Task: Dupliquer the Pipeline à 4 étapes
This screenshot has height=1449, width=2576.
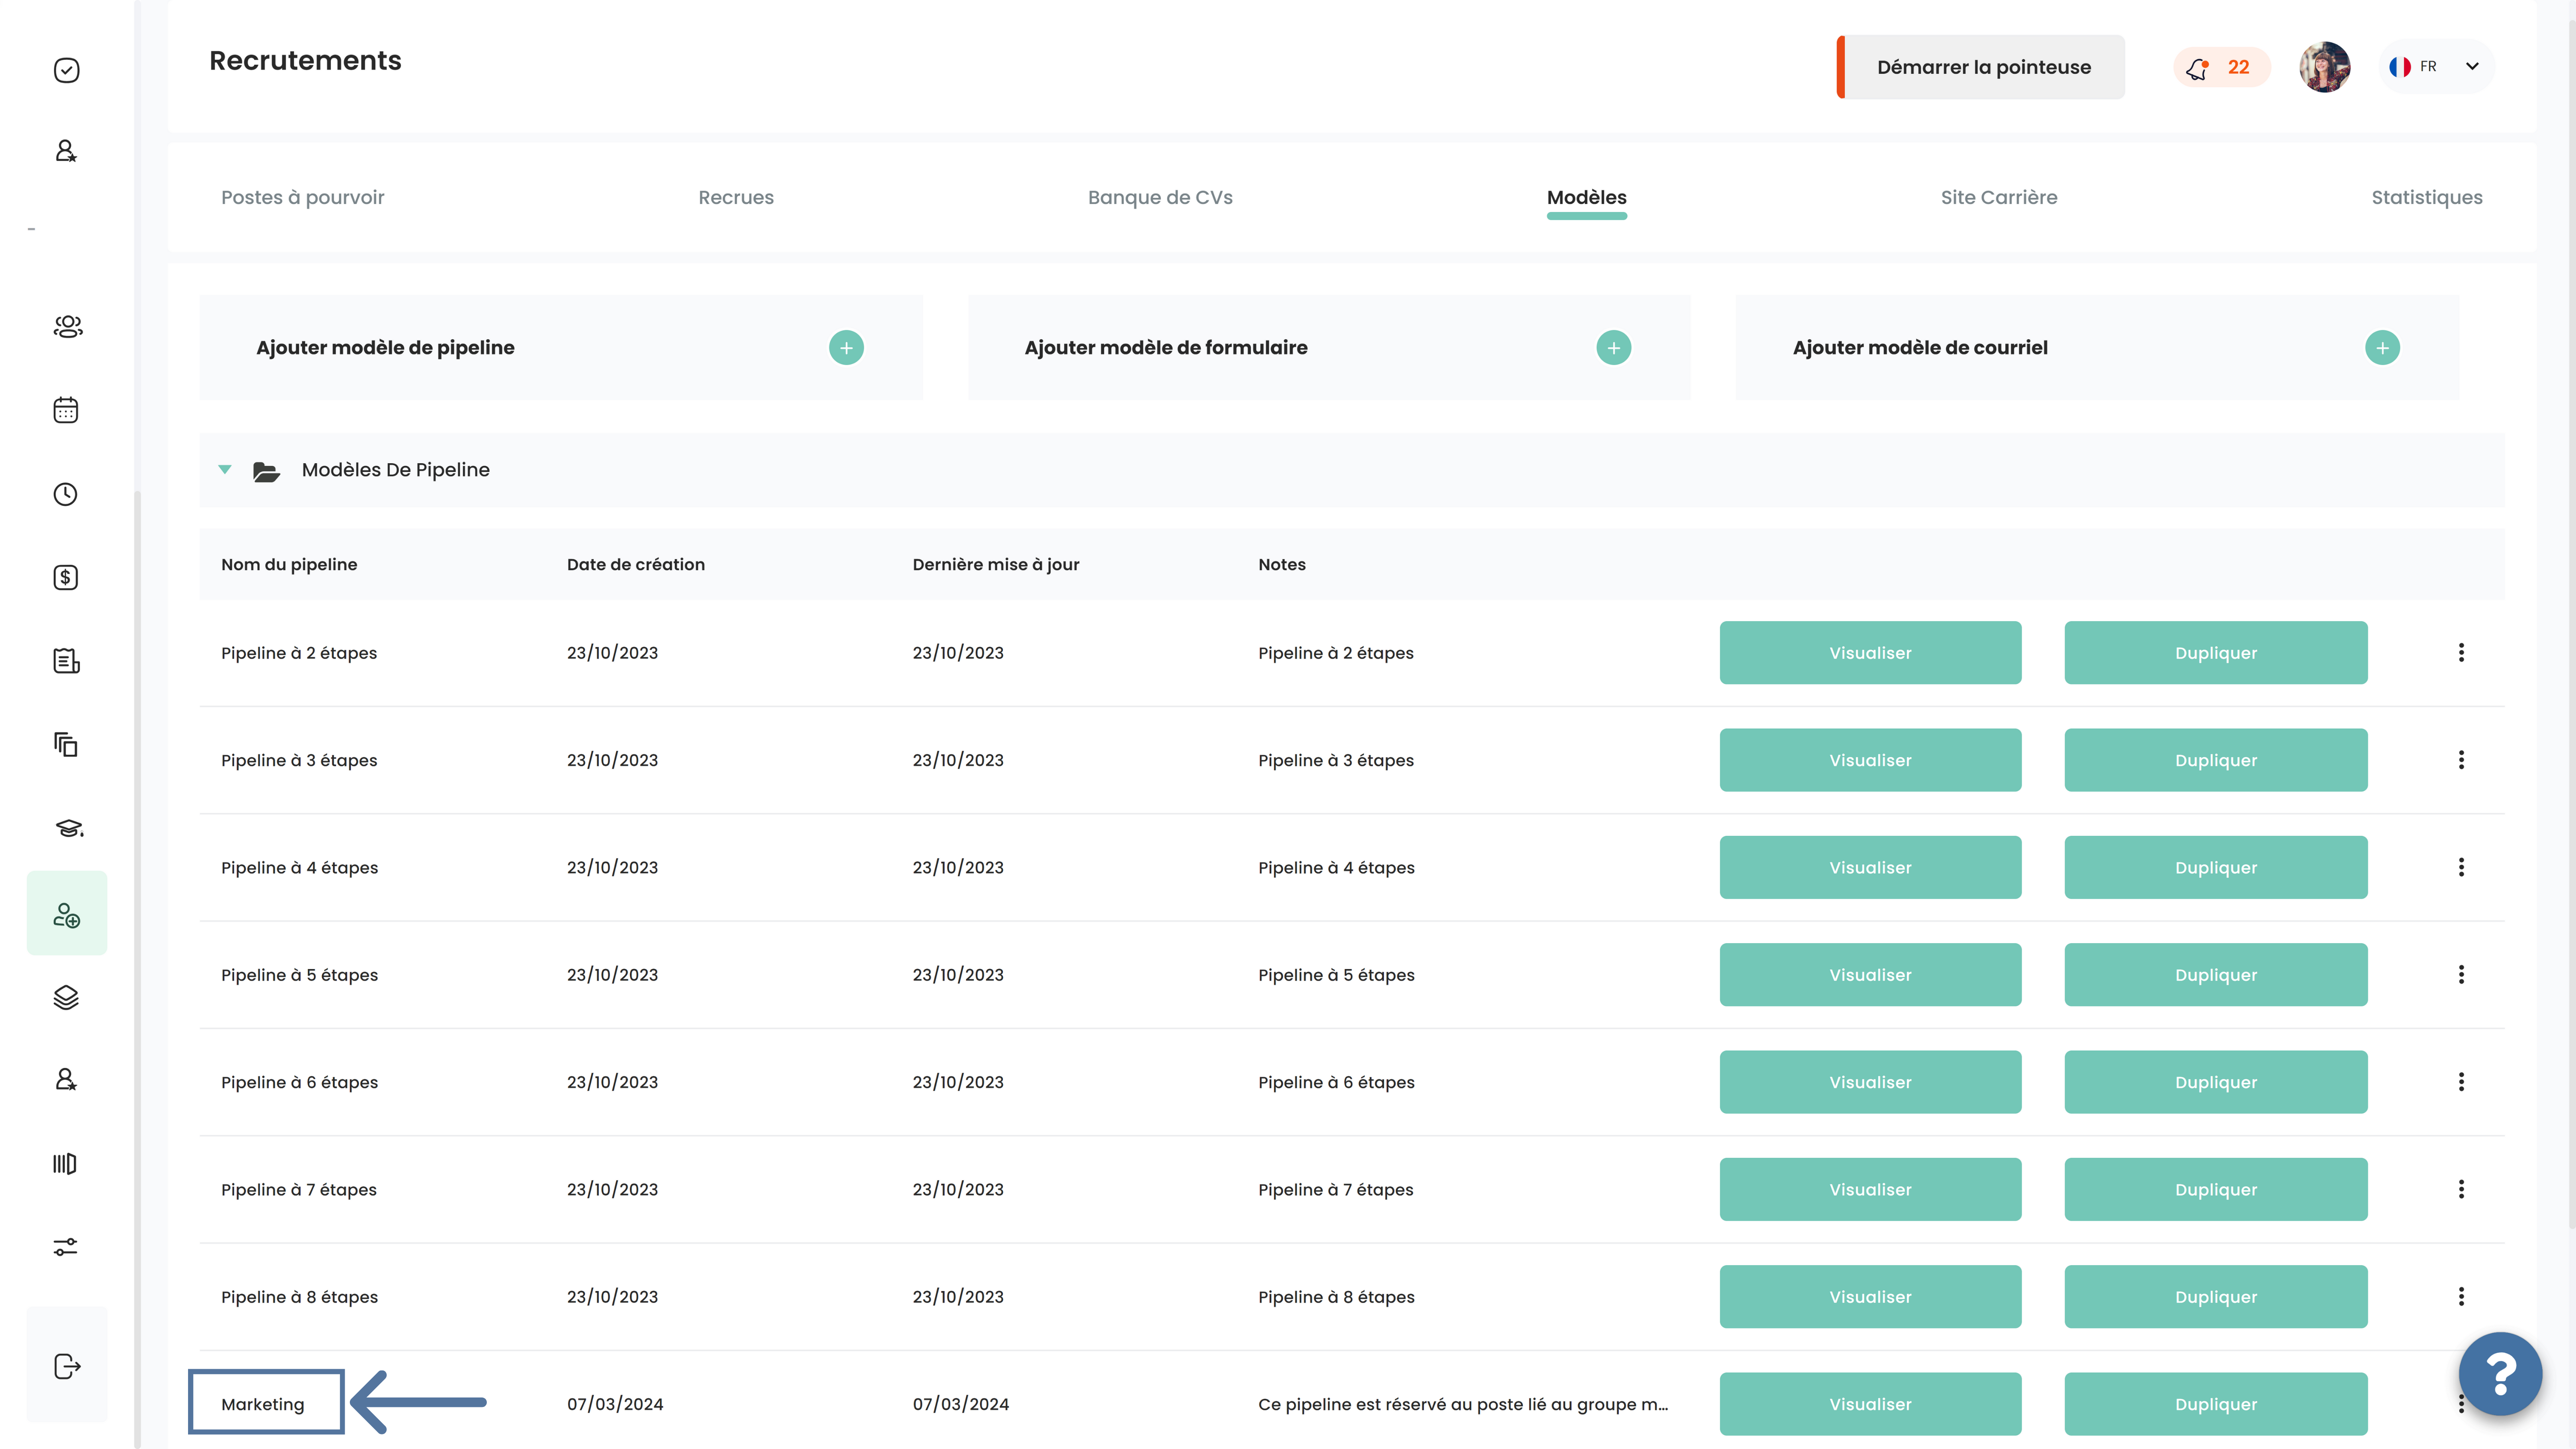Action: pos(2216,867)
